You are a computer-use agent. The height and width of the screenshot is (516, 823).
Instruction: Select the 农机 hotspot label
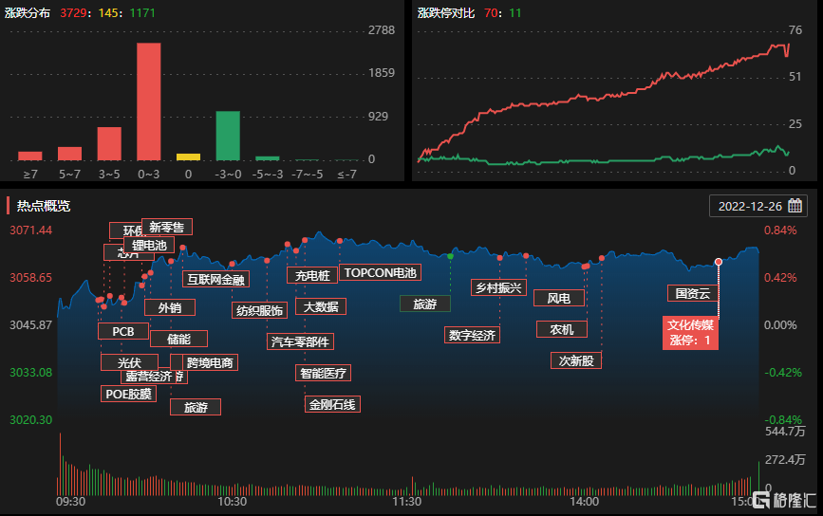coord(562,329)
